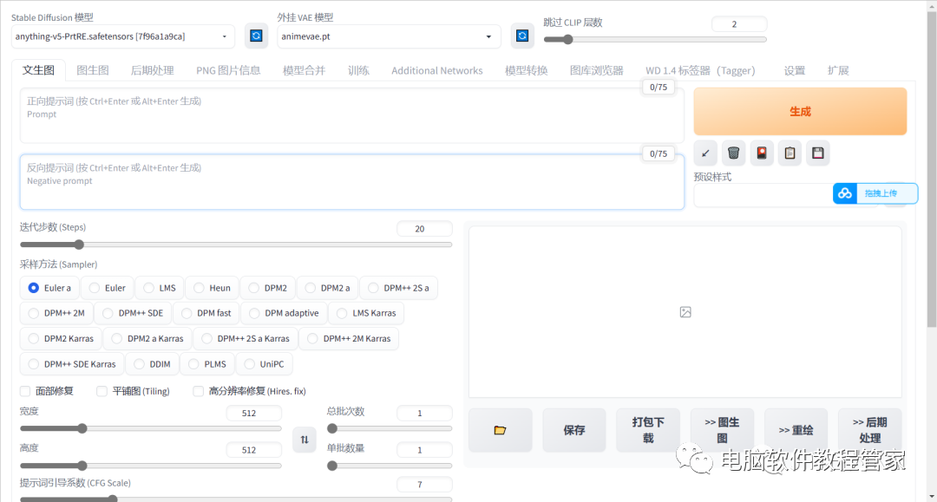937x502 pixels.
Task: Refresh the VAE model list
Action: coord(521,36)
